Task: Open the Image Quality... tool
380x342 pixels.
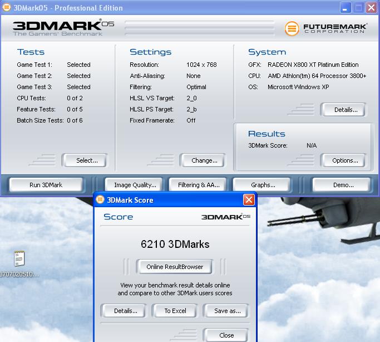Action: [134, 185]
